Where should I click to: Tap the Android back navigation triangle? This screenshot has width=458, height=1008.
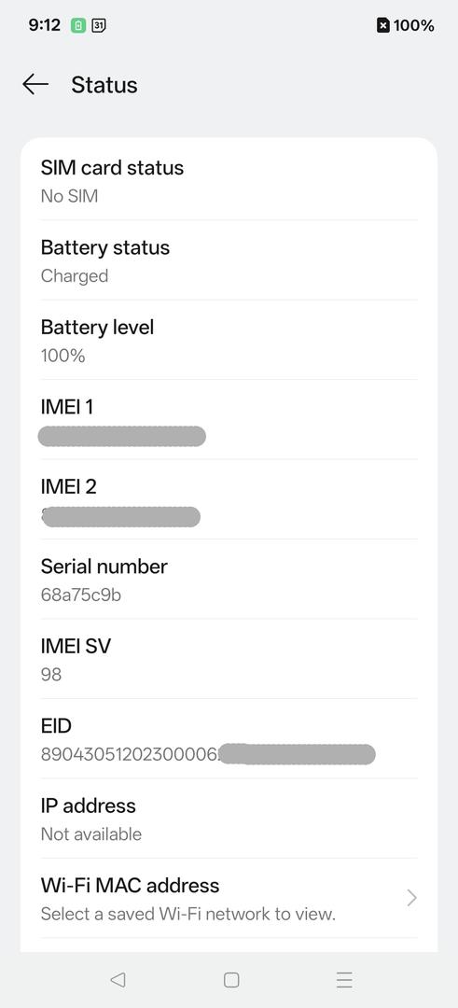click(x=118, y=979)
